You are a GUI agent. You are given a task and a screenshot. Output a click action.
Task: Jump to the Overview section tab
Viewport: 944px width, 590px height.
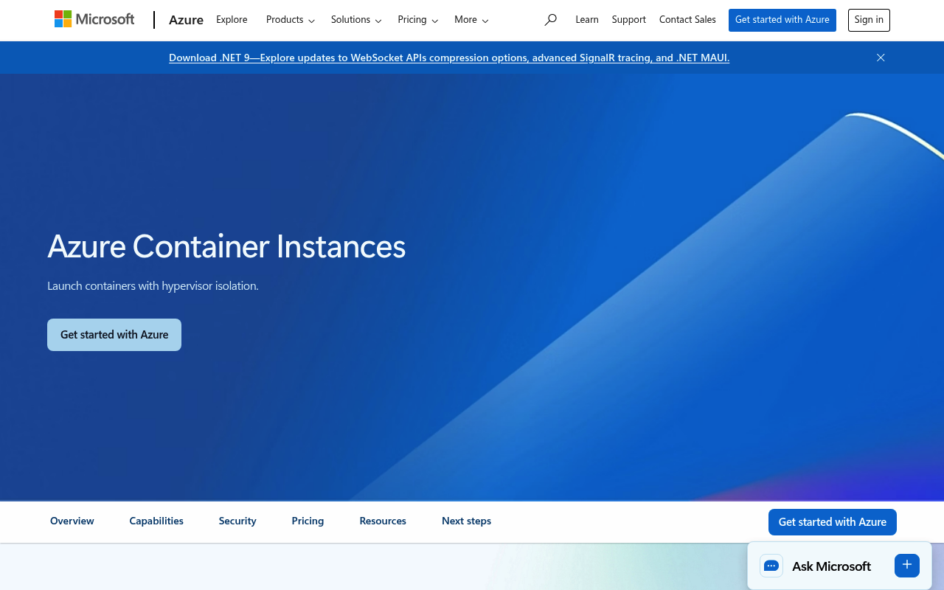(72, 521)
